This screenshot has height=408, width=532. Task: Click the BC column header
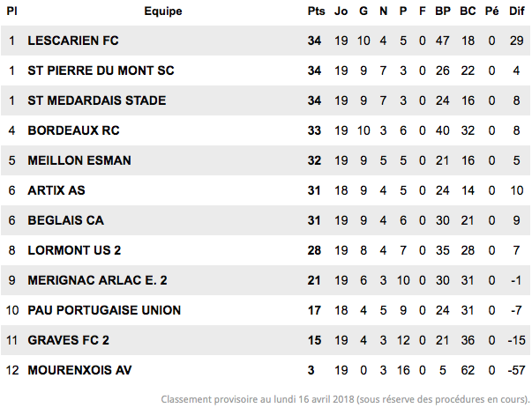pos(468,11)
